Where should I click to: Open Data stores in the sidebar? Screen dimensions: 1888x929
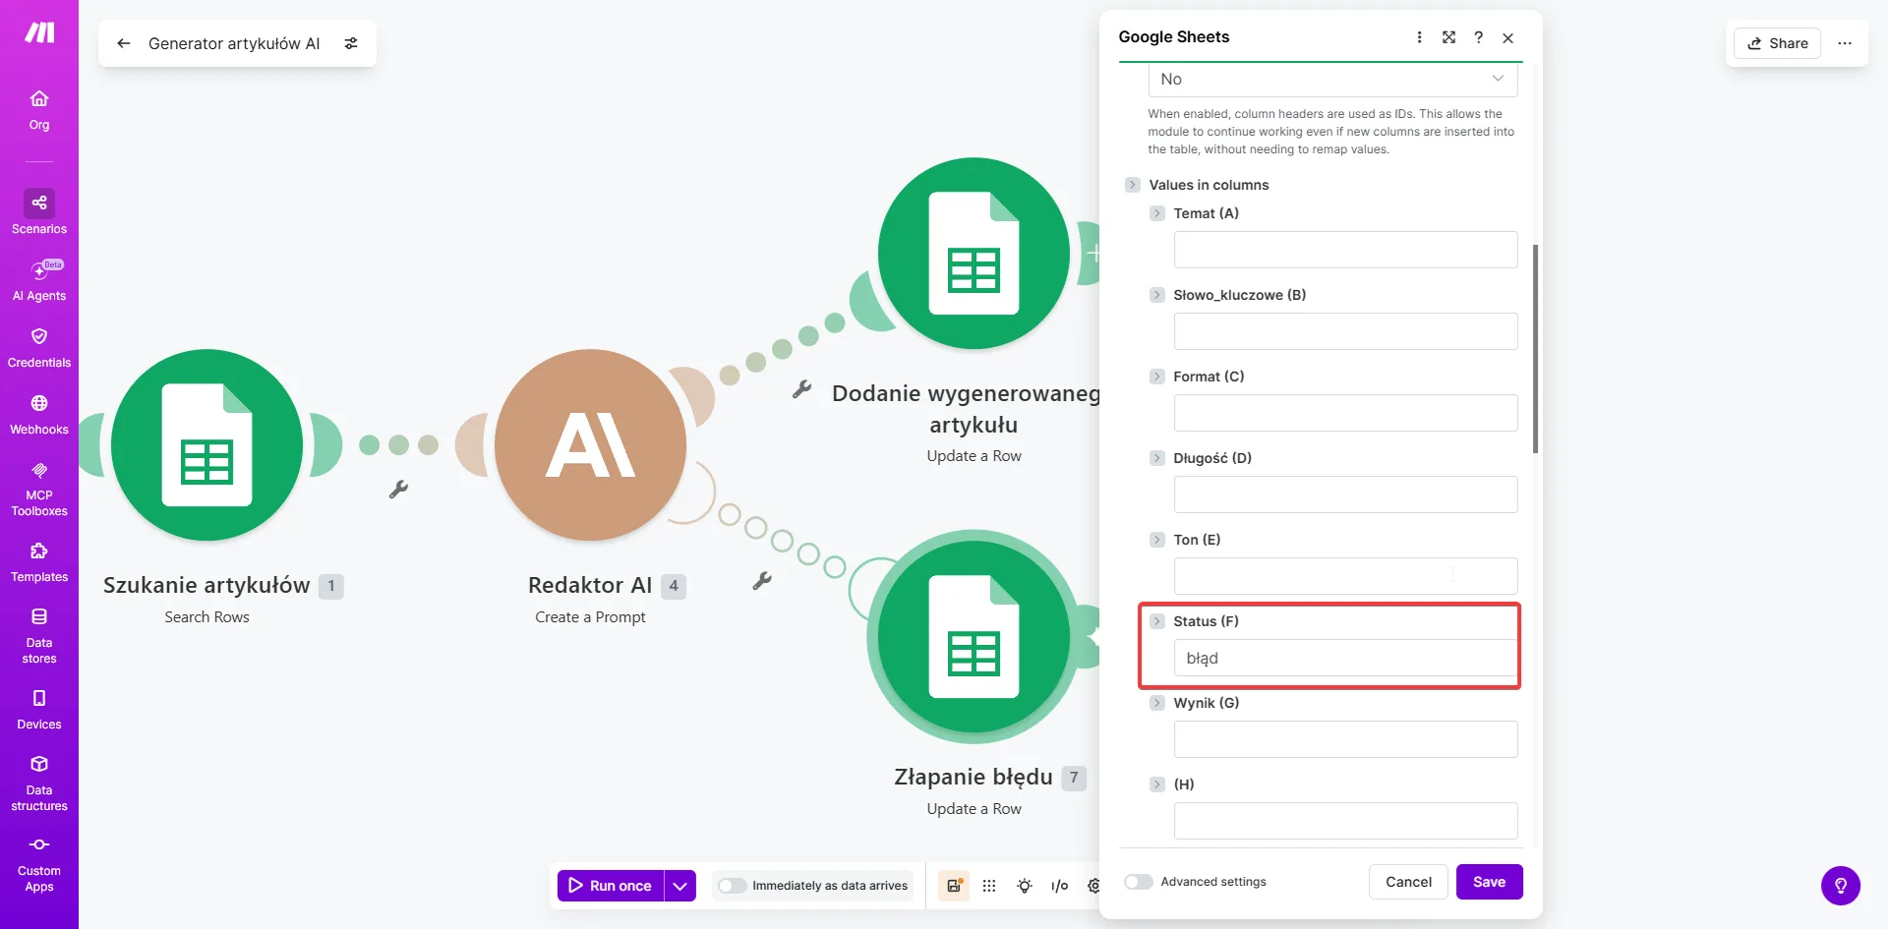coord(39,635)
